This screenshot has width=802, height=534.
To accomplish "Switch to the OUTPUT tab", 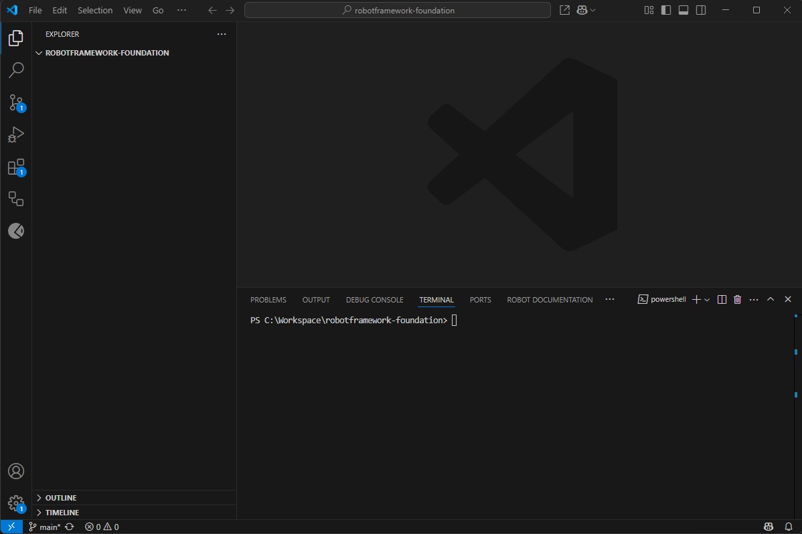I will [315, 300].
